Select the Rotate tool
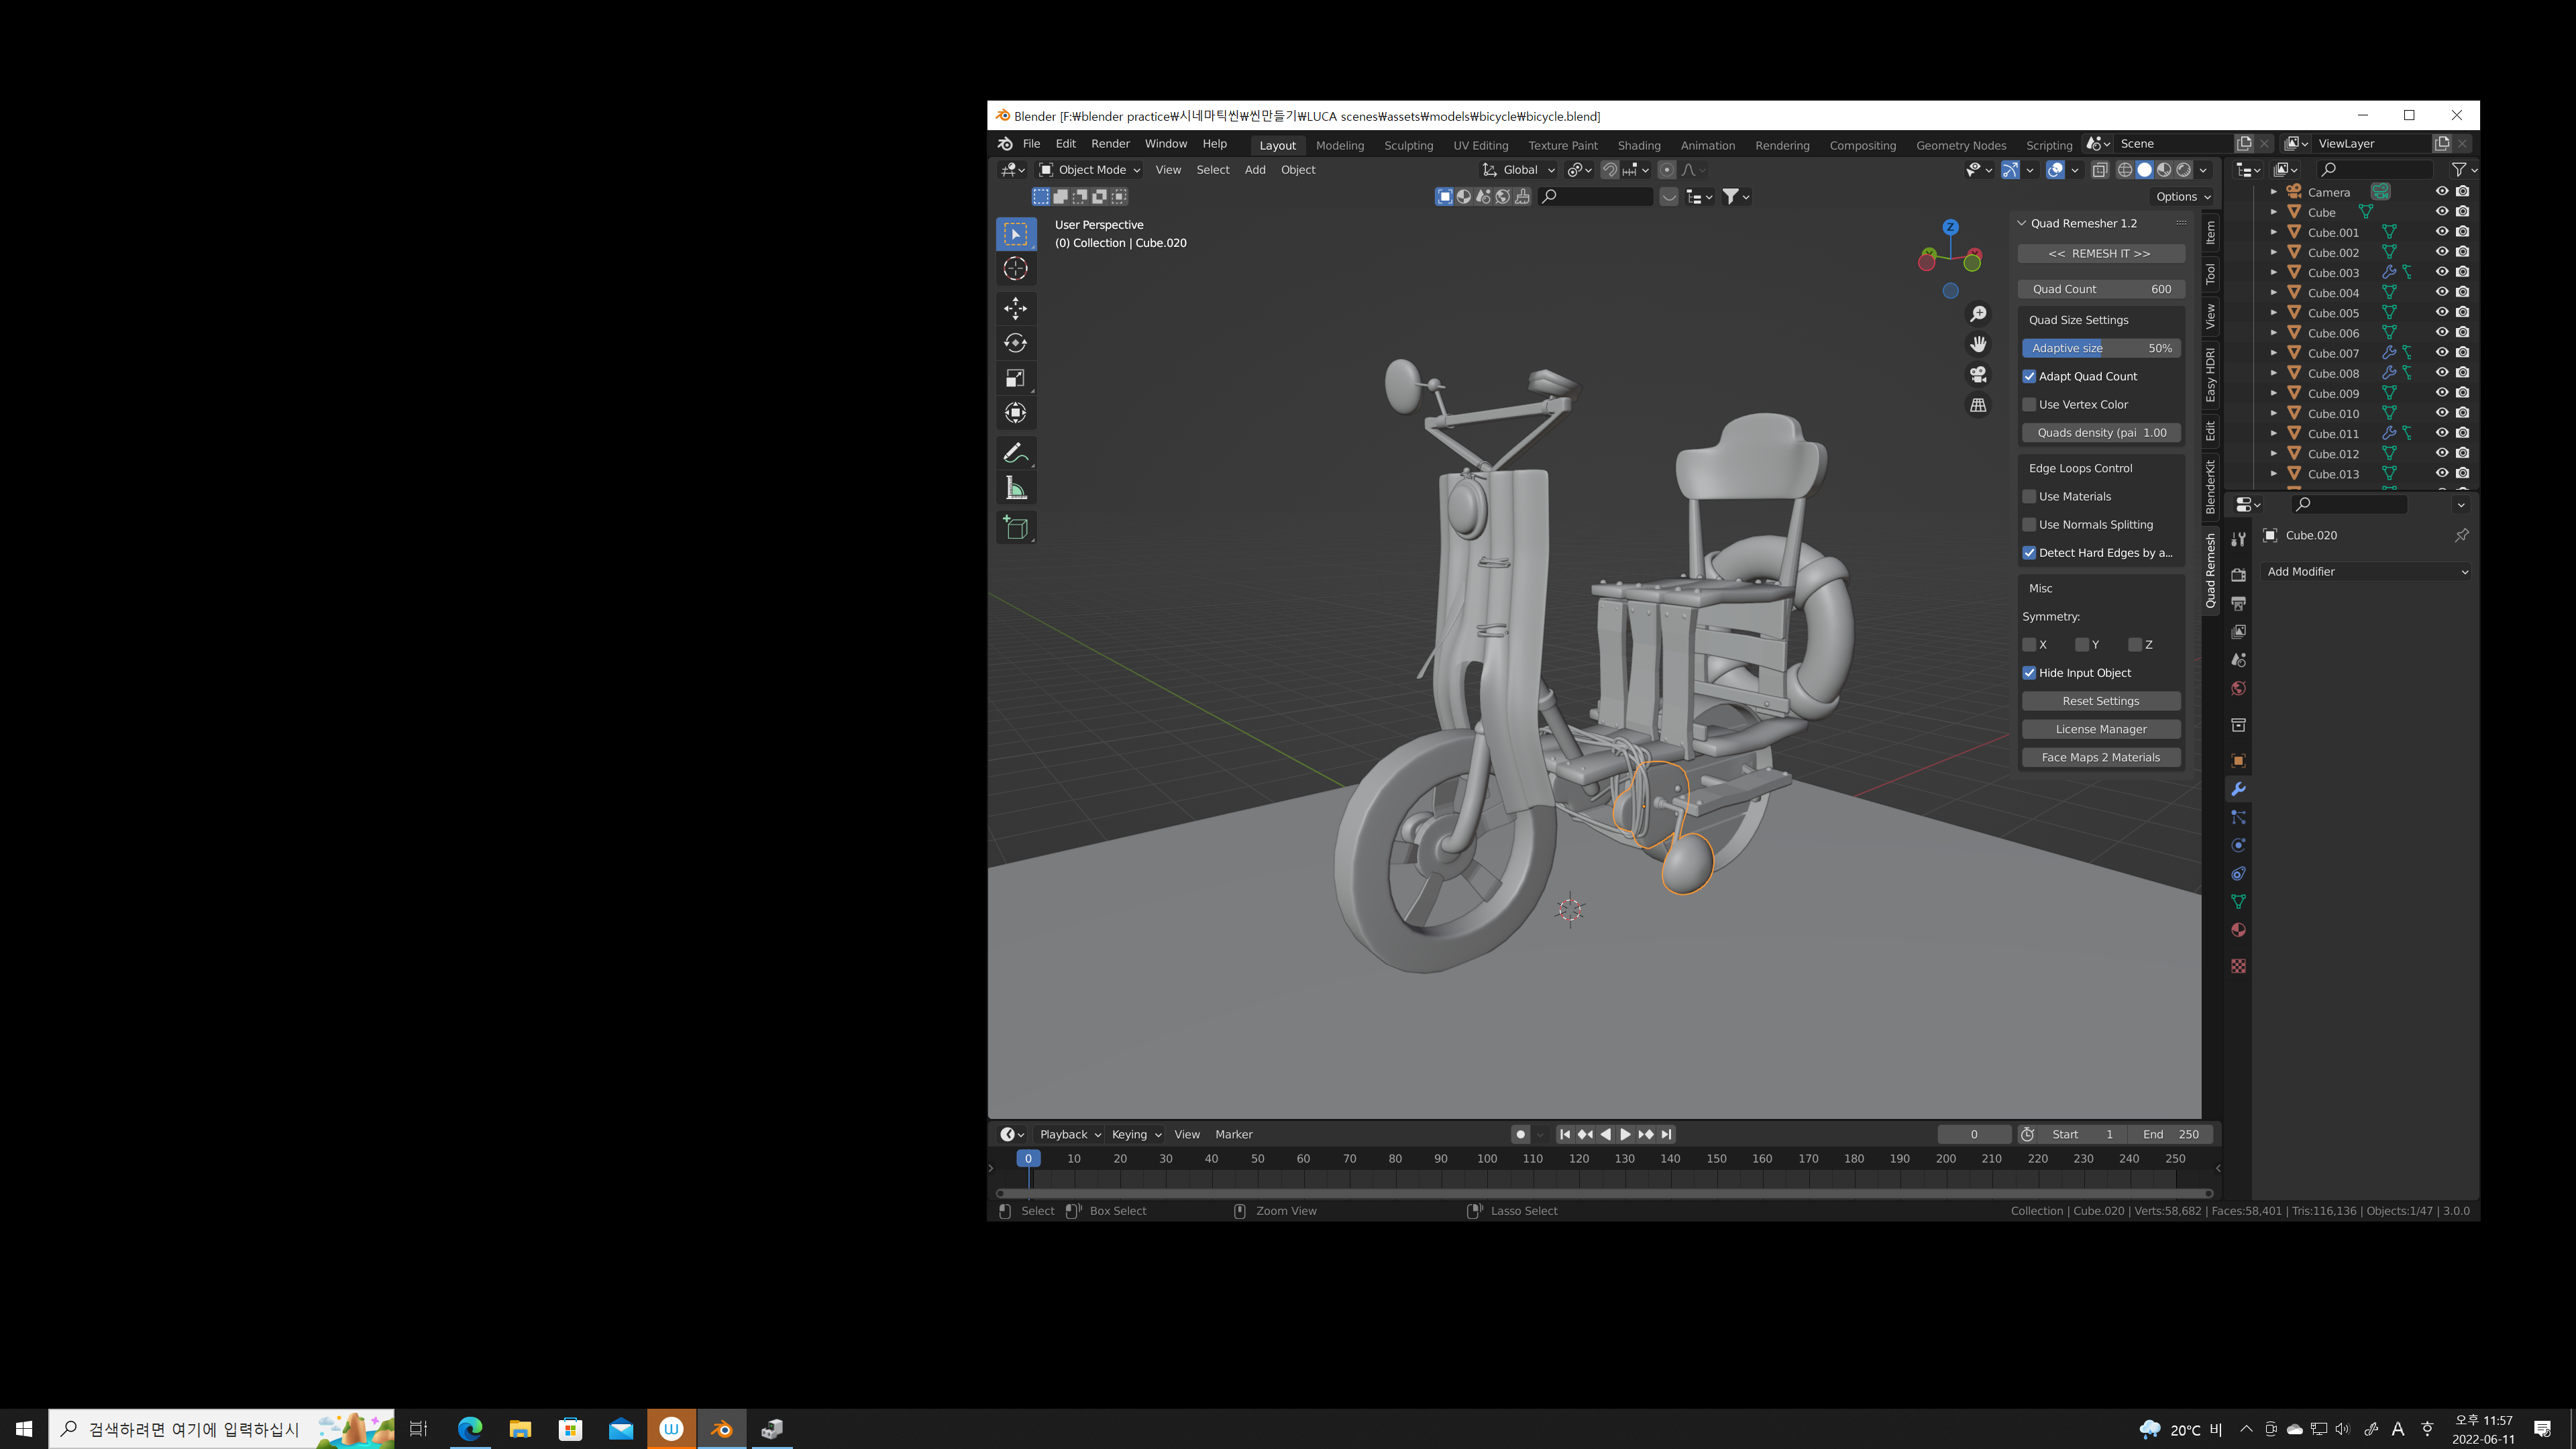2576x1449 pixels. [x=1015, y=343]
